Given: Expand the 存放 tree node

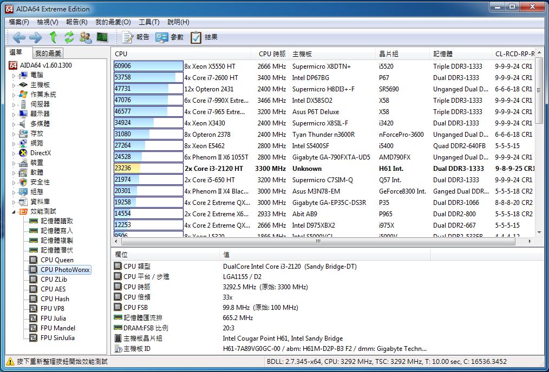Looking at the screenshot, I should coord(14,134).
